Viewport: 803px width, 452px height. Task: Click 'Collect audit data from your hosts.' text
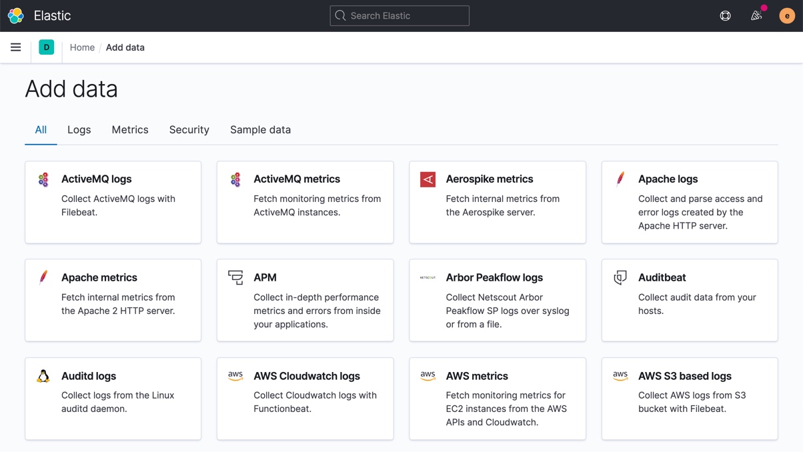tap(697, 304)
